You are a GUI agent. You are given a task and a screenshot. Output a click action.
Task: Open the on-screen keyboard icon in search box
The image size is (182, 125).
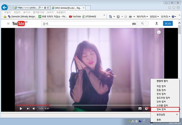coord(134,24)
